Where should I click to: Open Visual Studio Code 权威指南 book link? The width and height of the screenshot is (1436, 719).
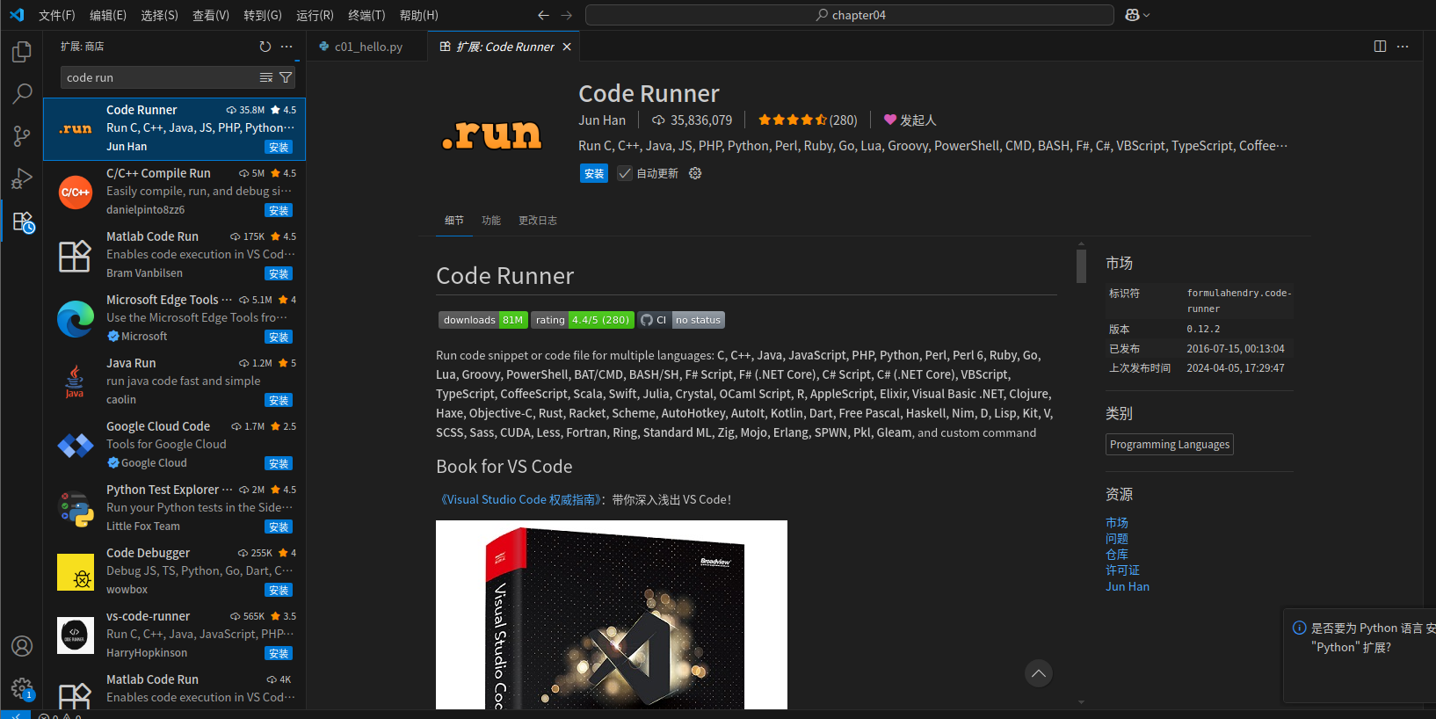(520, 499)
